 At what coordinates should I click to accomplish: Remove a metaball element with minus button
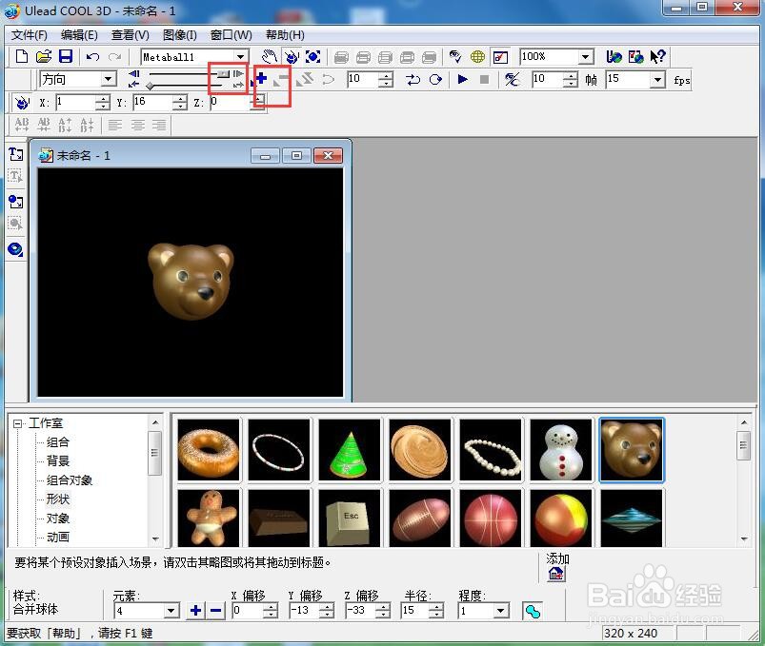point(215,611)
